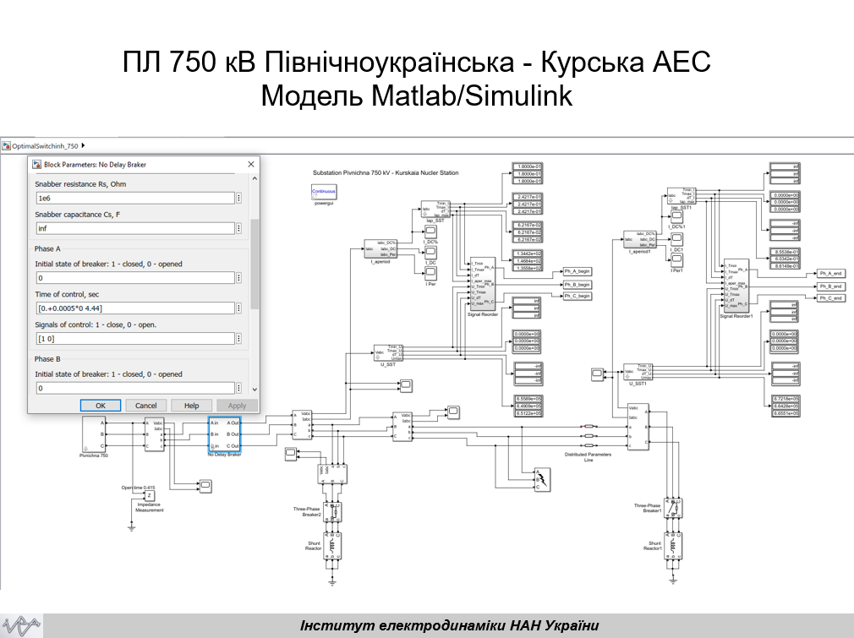This screenshot has width=854, height=638.
Task: Open options menu for Snubber resistance field
Action: (238, 198)
